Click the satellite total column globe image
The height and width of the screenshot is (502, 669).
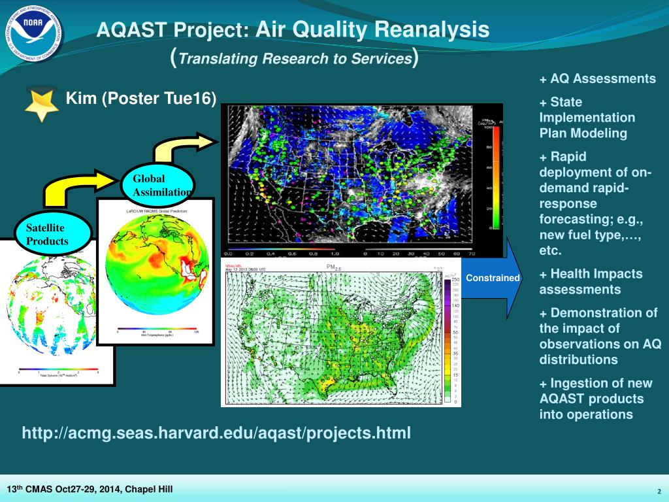[51, 307]
